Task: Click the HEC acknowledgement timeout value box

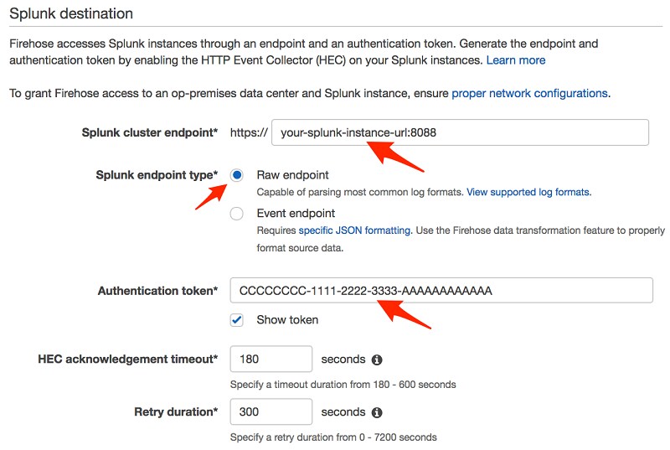Action: [271, 359]
